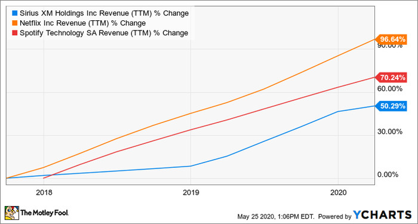Select the Spotify Technology SA Revenue legend label

pyautogui.click(x=104, y=33)
